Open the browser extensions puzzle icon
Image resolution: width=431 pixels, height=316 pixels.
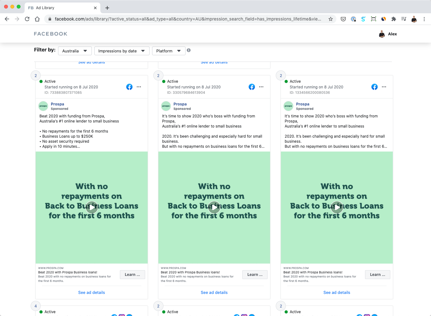point(393,19)
